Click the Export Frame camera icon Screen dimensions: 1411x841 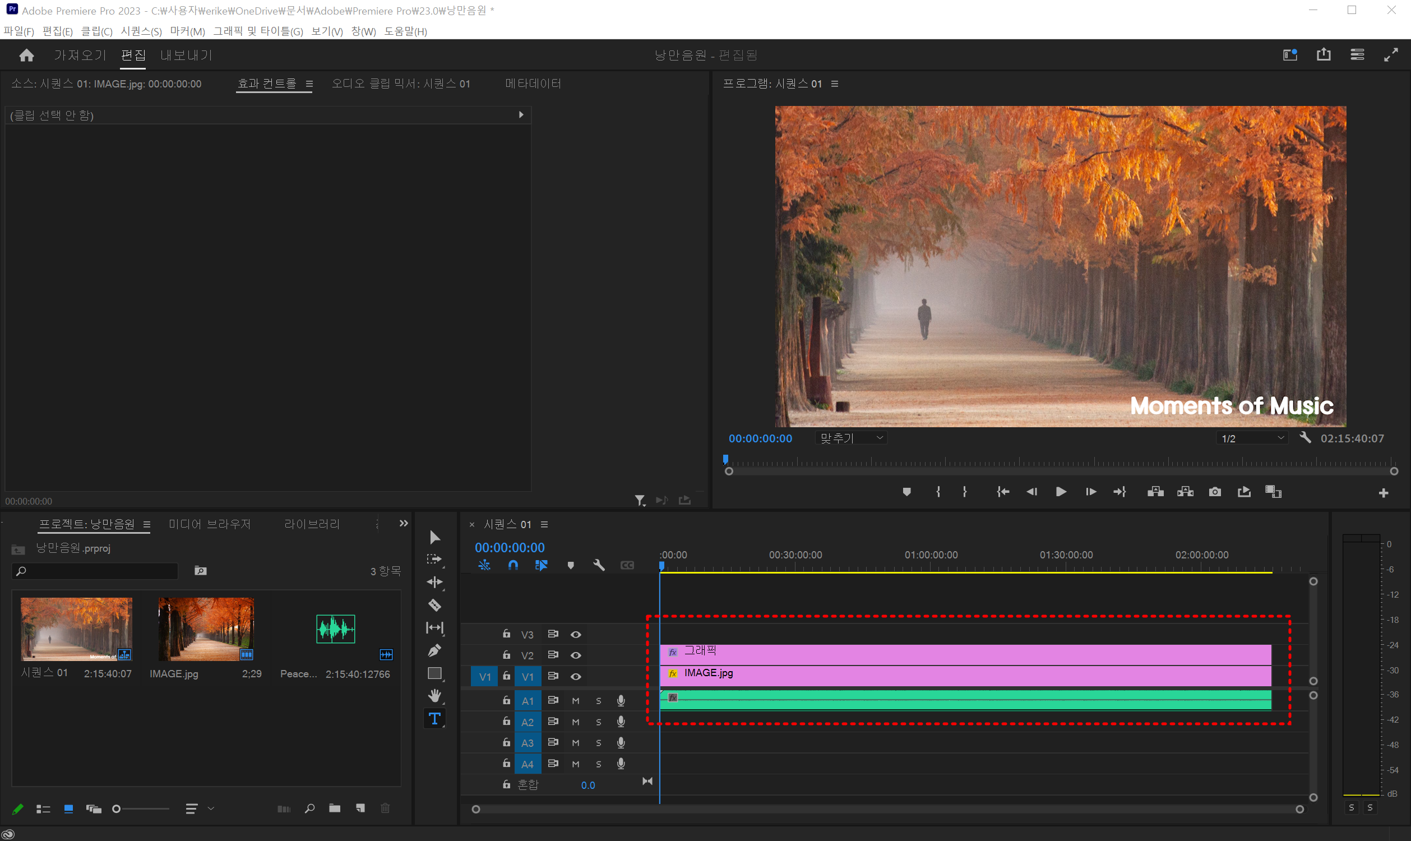(x=1214, y=492)
